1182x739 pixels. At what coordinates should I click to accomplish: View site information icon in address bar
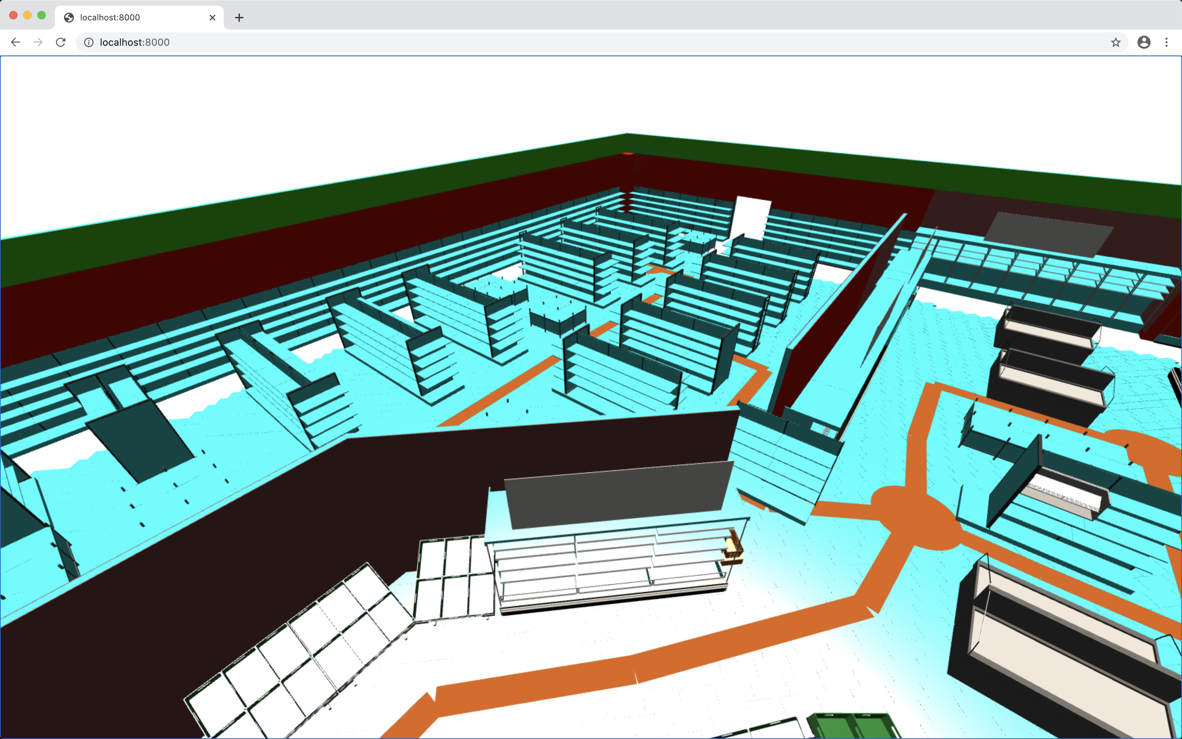89,43
